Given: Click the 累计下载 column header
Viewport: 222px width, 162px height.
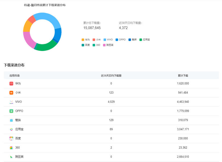Looking at the screenshot, I should (x=183, y=76).
